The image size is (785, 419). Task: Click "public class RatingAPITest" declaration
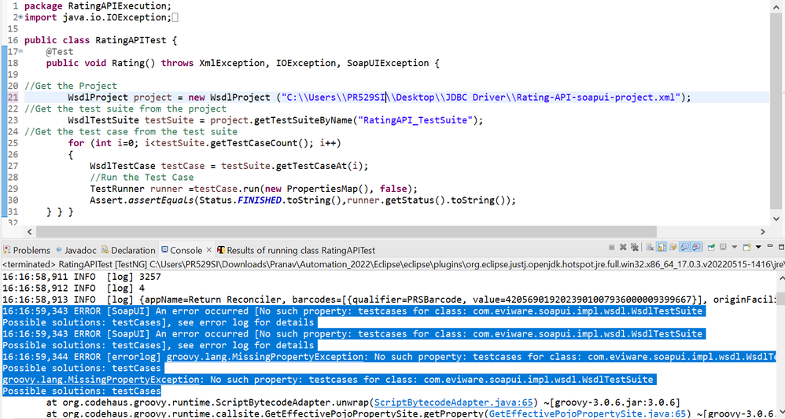click(95, 40)
